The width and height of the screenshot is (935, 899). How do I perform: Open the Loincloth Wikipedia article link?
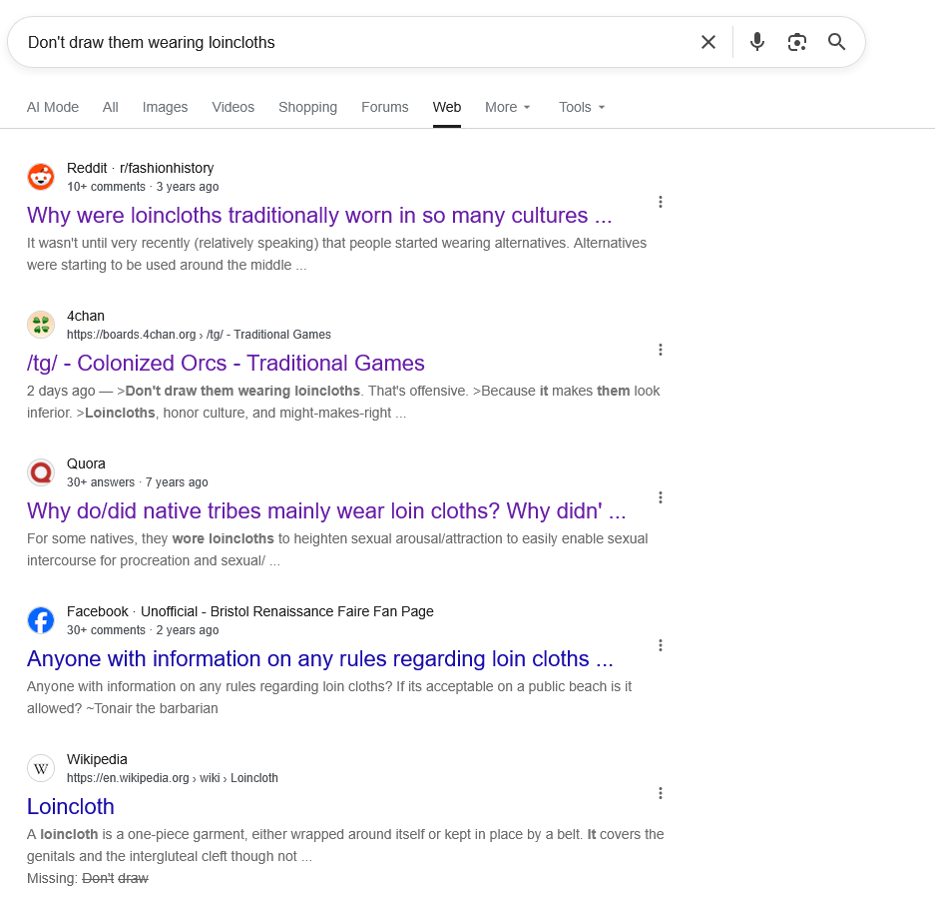tap(71, 806)
